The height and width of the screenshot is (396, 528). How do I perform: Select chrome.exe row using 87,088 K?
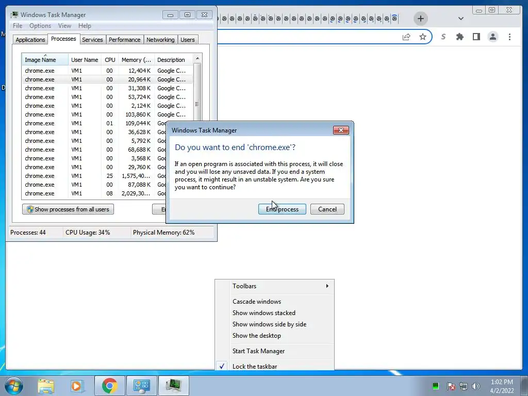(94, 185)
